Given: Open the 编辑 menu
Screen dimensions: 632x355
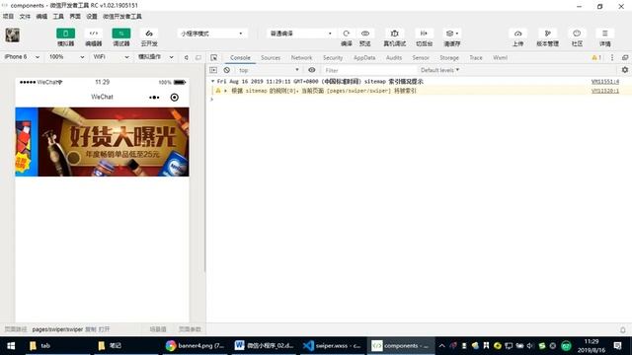Looking at the screenshot, I should [41, 17].
